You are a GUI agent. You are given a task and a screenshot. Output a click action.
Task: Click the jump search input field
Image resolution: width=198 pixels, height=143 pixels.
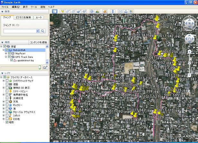[x=20, y=31]
